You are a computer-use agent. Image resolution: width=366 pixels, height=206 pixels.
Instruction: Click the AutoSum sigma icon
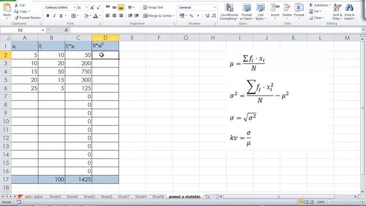click(x=311, y=5)
